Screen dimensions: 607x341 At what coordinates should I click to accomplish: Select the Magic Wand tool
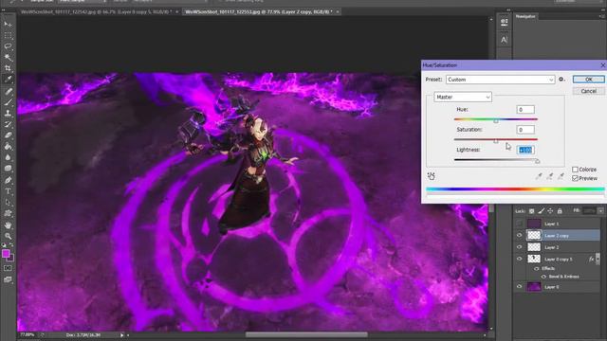(x=8, y=57)
